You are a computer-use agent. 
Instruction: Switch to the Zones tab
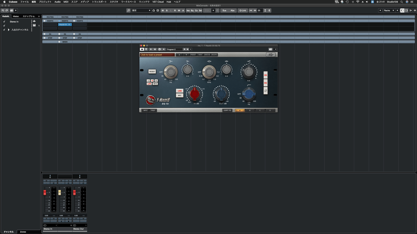pos(23,232)
